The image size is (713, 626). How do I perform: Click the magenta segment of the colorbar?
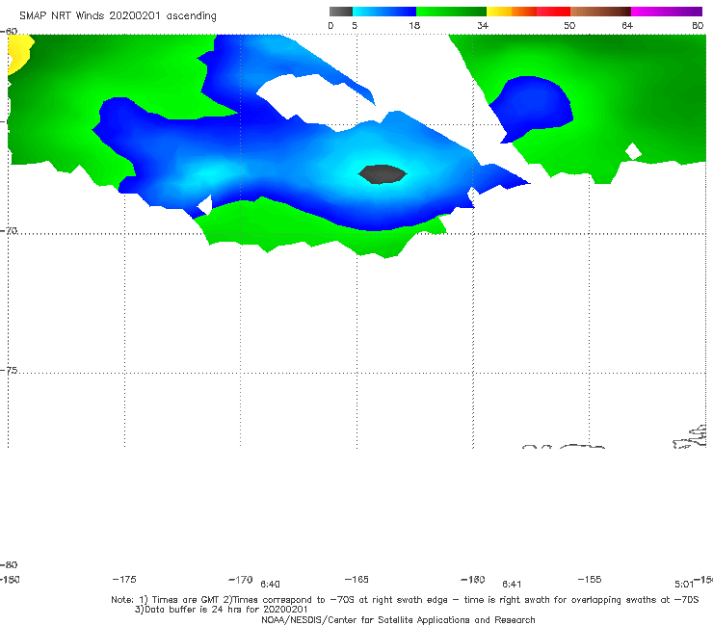(667, 12)
